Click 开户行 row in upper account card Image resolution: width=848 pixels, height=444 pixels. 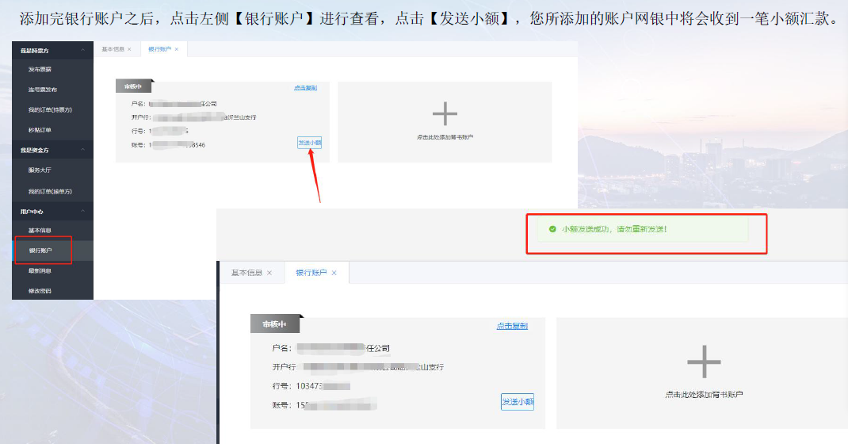[193, 117]
